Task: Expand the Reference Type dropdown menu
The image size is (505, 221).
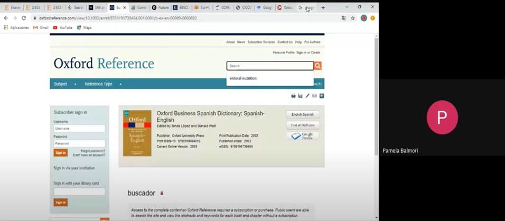Action: click(103, 84)
